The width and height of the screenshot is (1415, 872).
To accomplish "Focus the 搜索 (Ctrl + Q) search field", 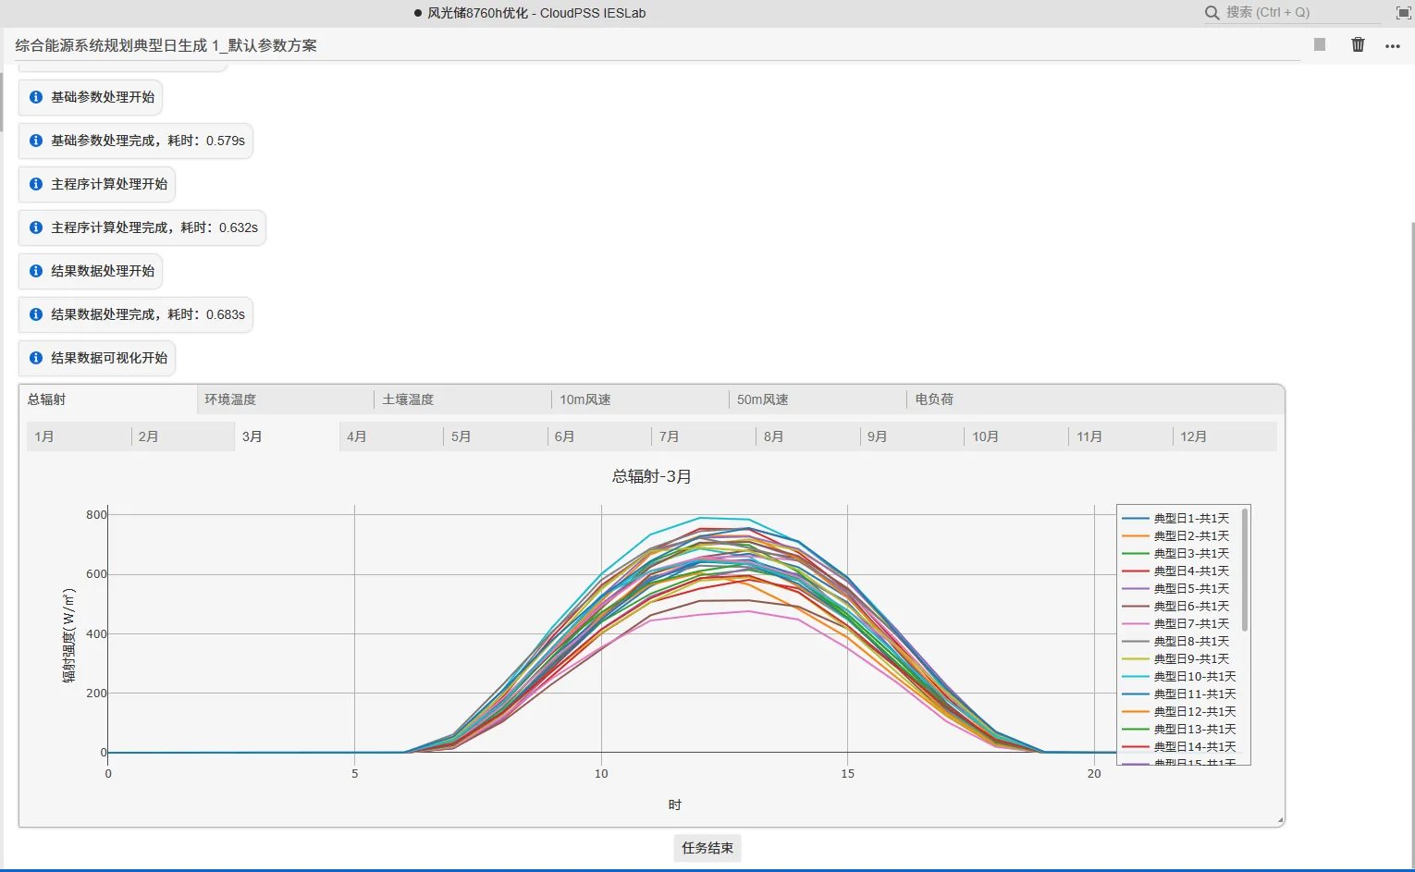I will (1302, 13).
